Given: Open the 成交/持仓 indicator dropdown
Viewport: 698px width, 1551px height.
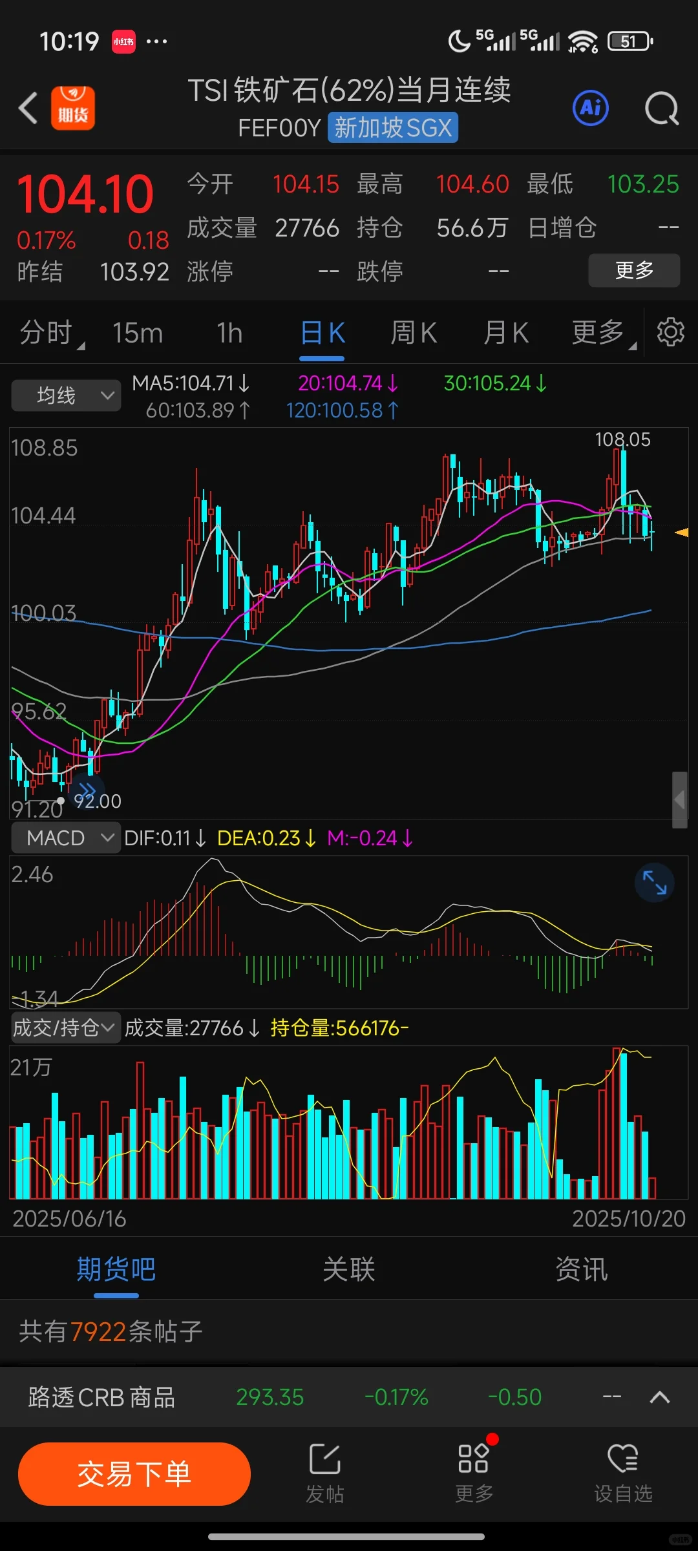Looking at the screenshot, I should (x=66, y=1028).
